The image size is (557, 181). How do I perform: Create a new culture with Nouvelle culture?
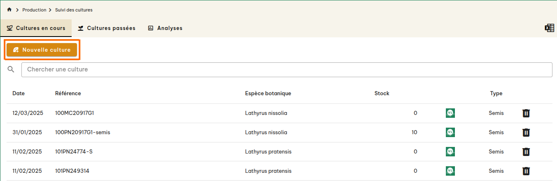click(x=42, y=50)
